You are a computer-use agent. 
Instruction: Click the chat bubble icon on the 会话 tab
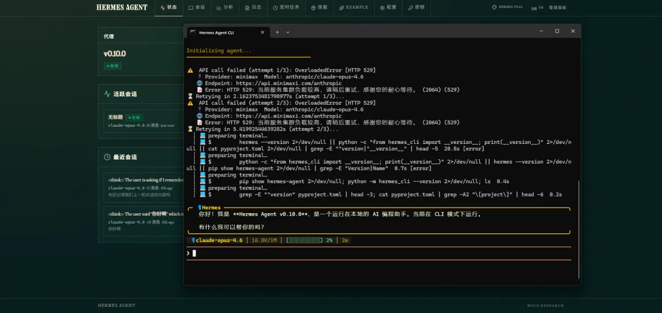(x=191, y=7)
